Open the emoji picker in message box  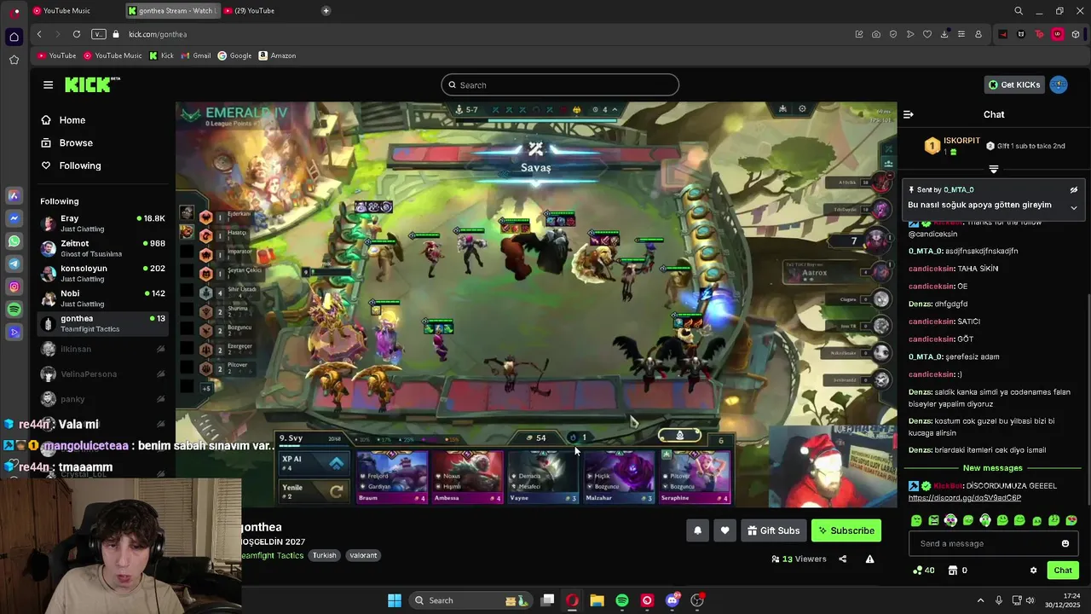[1065, 543]
